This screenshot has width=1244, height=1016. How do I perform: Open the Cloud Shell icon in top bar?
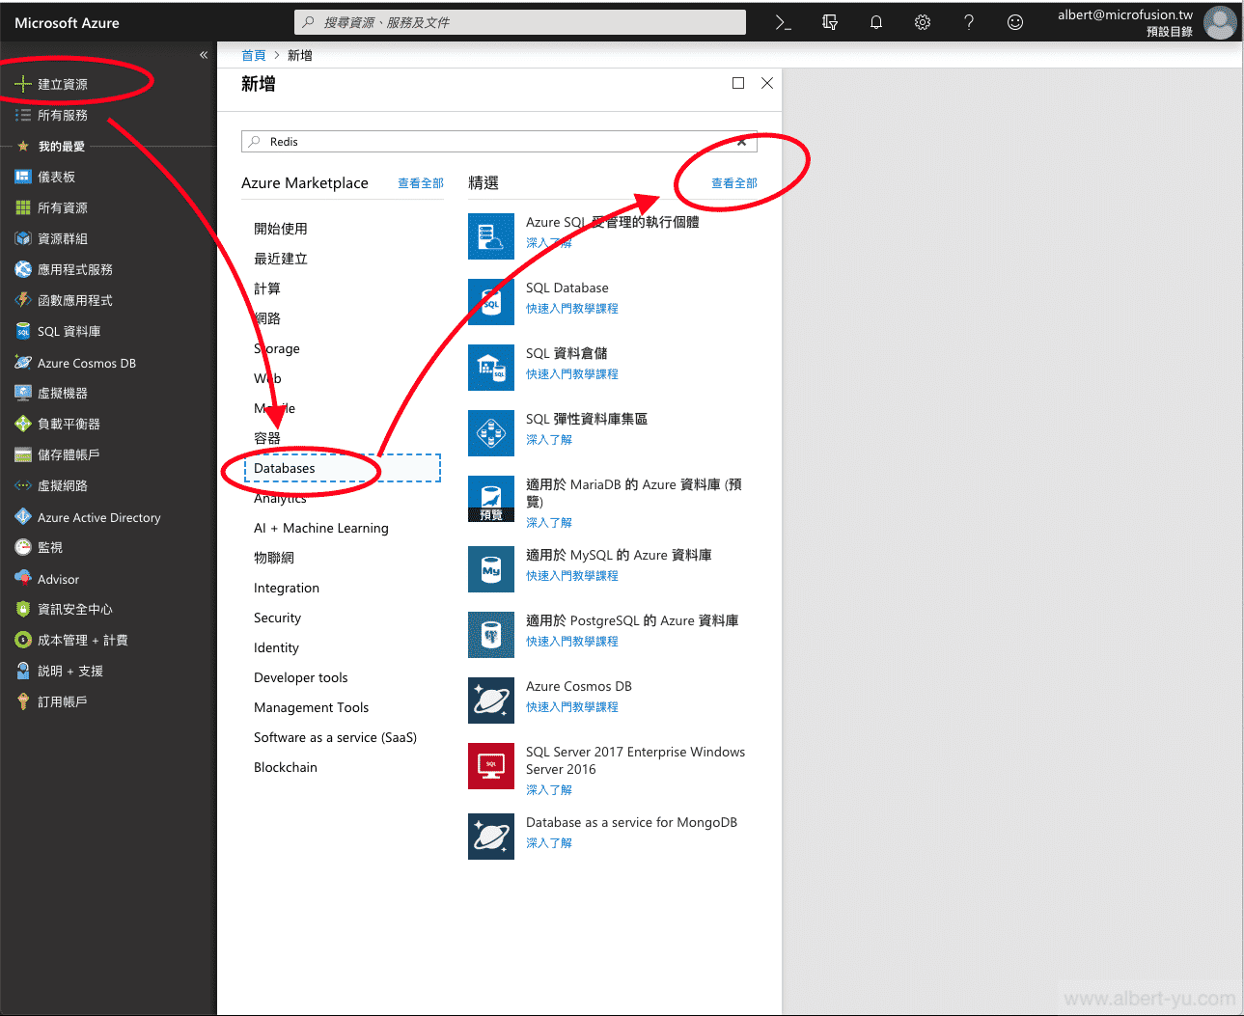point(784,22)
